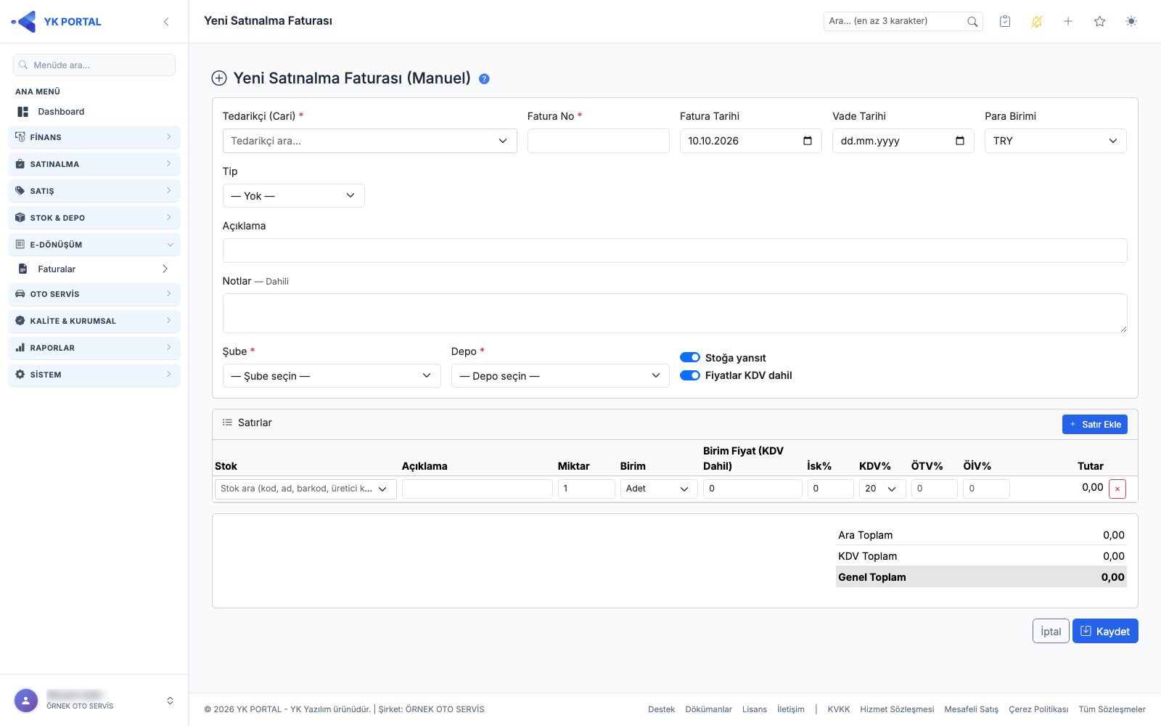Click the İptal cancel button

pyautogui.click(x=1051, y=631)
